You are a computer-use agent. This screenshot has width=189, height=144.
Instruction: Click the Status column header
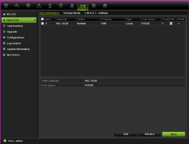click(x=88, y=19)
